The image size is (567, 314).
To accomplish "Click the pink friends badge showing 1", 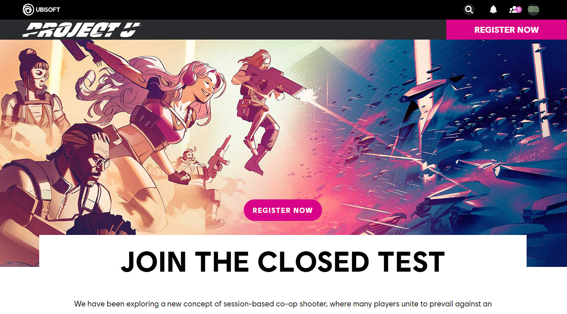I will 519,9.
